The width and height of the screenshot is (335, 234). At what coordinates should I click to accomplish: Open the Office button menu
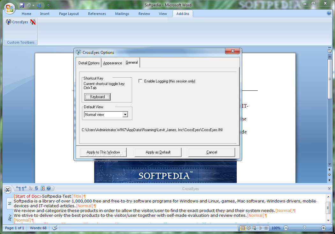pos(9,9)
